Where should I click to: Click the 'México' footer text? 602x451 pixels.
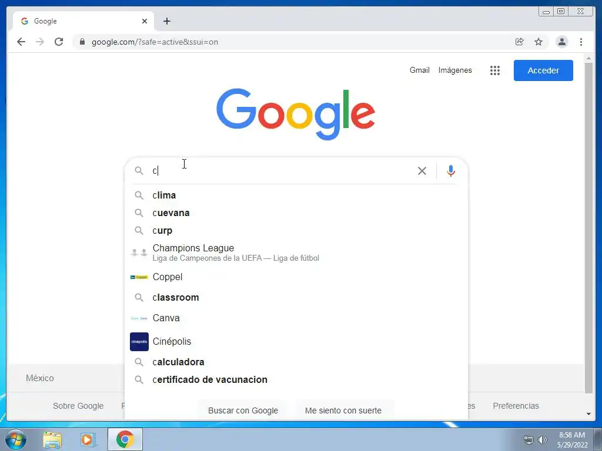click(x=40, y=378)
